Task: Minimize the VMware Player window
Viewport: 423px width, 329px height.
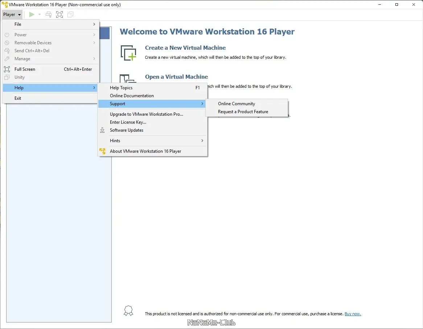Action: tap(380, 5)
